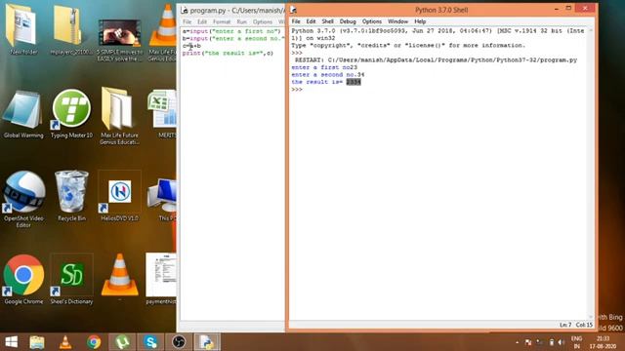Open the VLC cone file beside Sheel's Dictionary
The width and height of the screenshot is (625, 351).
(119, 275)
